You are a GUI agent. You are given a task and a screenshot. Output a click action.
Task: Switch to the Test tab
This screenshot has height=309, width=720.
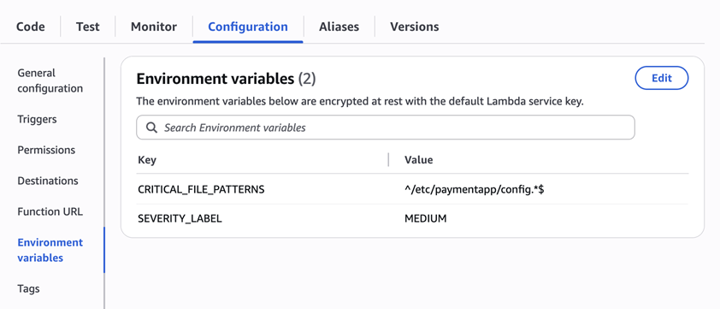click(88, 27)
